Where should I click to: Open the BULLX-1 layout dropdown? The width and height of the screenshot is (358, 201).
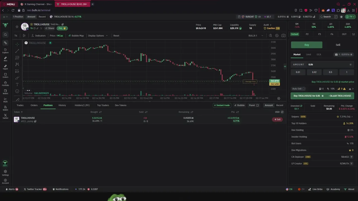click(256, 35)
